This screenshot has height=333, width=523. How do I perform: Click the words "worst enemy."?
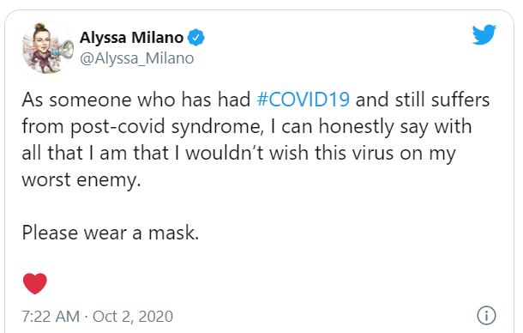pyautogui.click(x=81, y=180)
